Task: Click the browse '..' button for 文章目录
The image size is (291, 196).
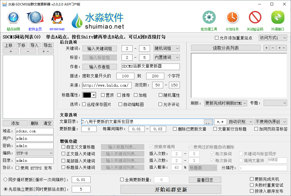Action: click(208, 122)
